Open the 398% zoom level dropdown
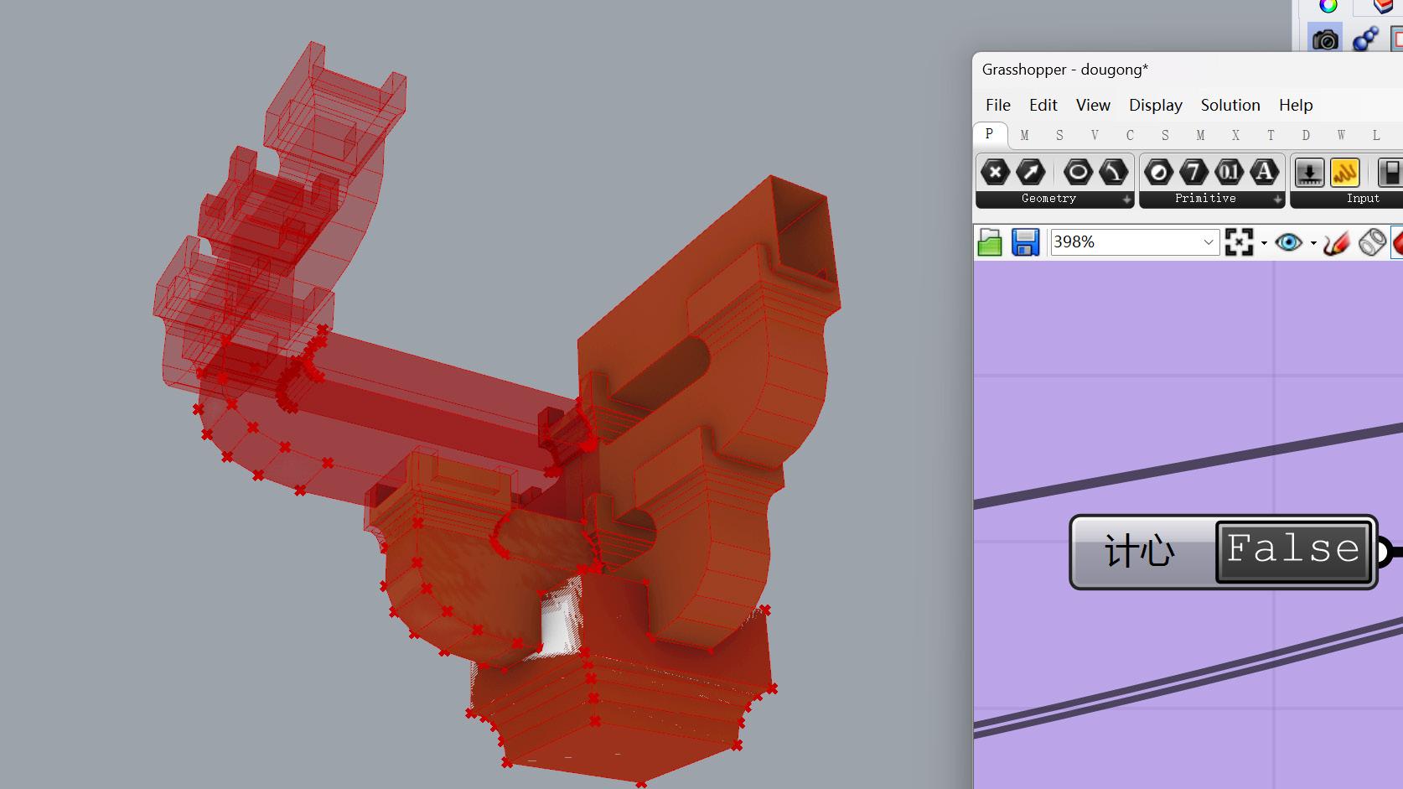Viewport: 1403px width, 789px height. point(1208,242)
